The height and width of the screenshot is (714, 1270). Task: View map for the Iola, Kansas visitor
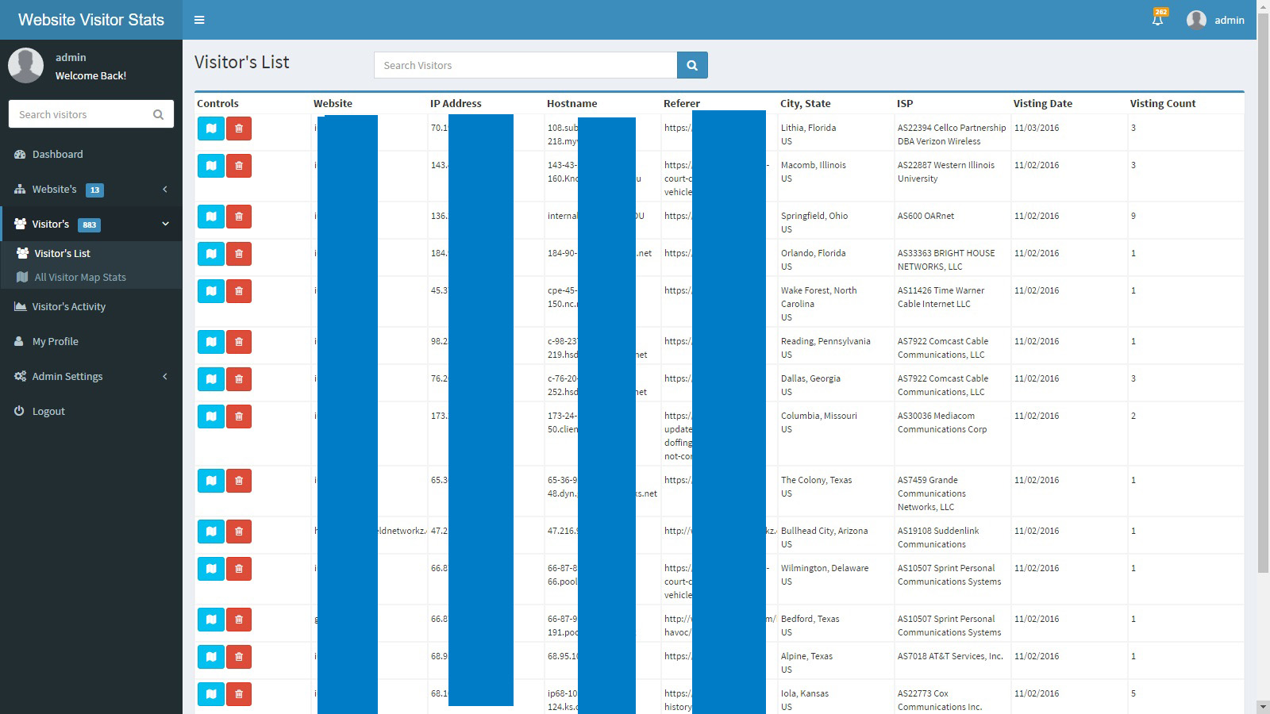tap(211, 693)
